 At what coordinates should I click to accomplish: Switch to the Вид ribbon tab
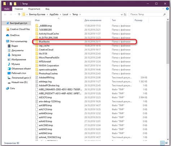tap(47, 9)
